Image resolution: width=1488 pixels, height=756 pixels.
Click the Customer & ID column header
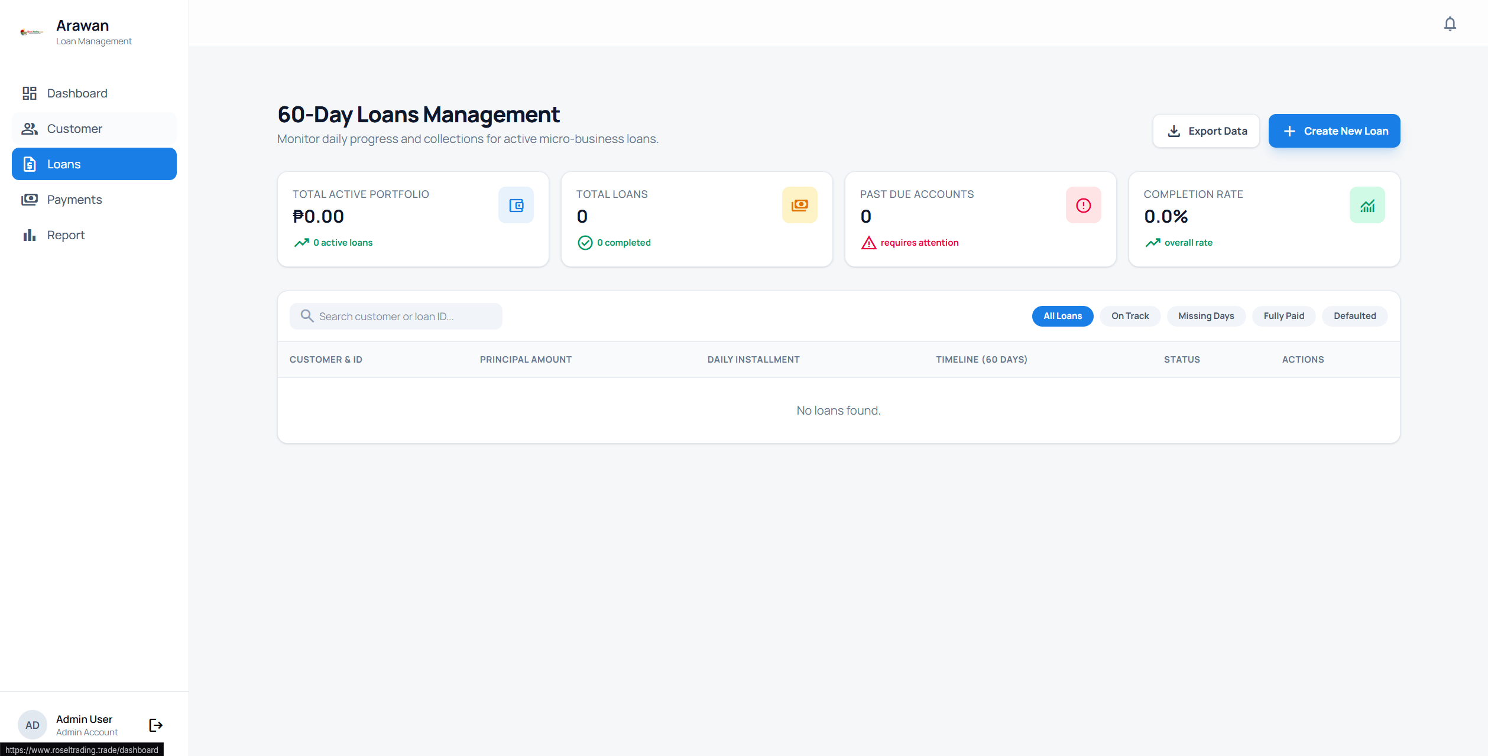click(x=326, y=360)
